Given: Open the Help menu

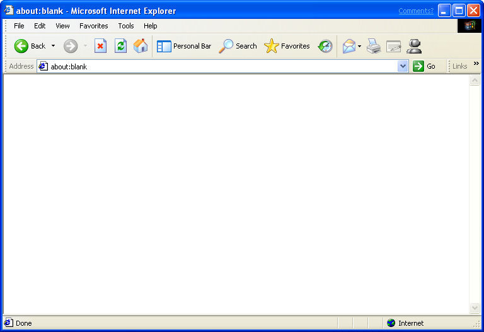Looking at the screenshot, I should [x=151, y=26].
